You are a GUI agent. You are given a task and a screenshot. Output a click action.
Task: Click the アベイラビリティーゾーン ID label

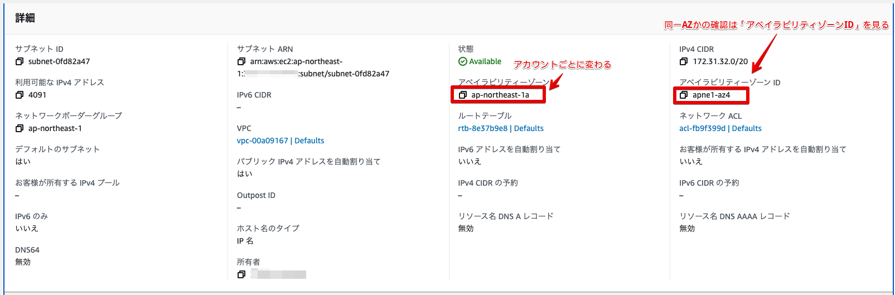[730, 83]
